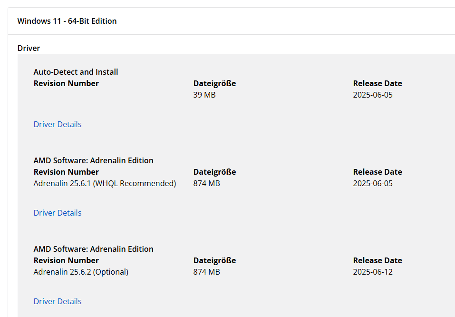Viewport: 455px width, 317px height.
Task: Select the Adrenalin 25.6.1 (WHQL Recommended) text
Action: (105, 183)
